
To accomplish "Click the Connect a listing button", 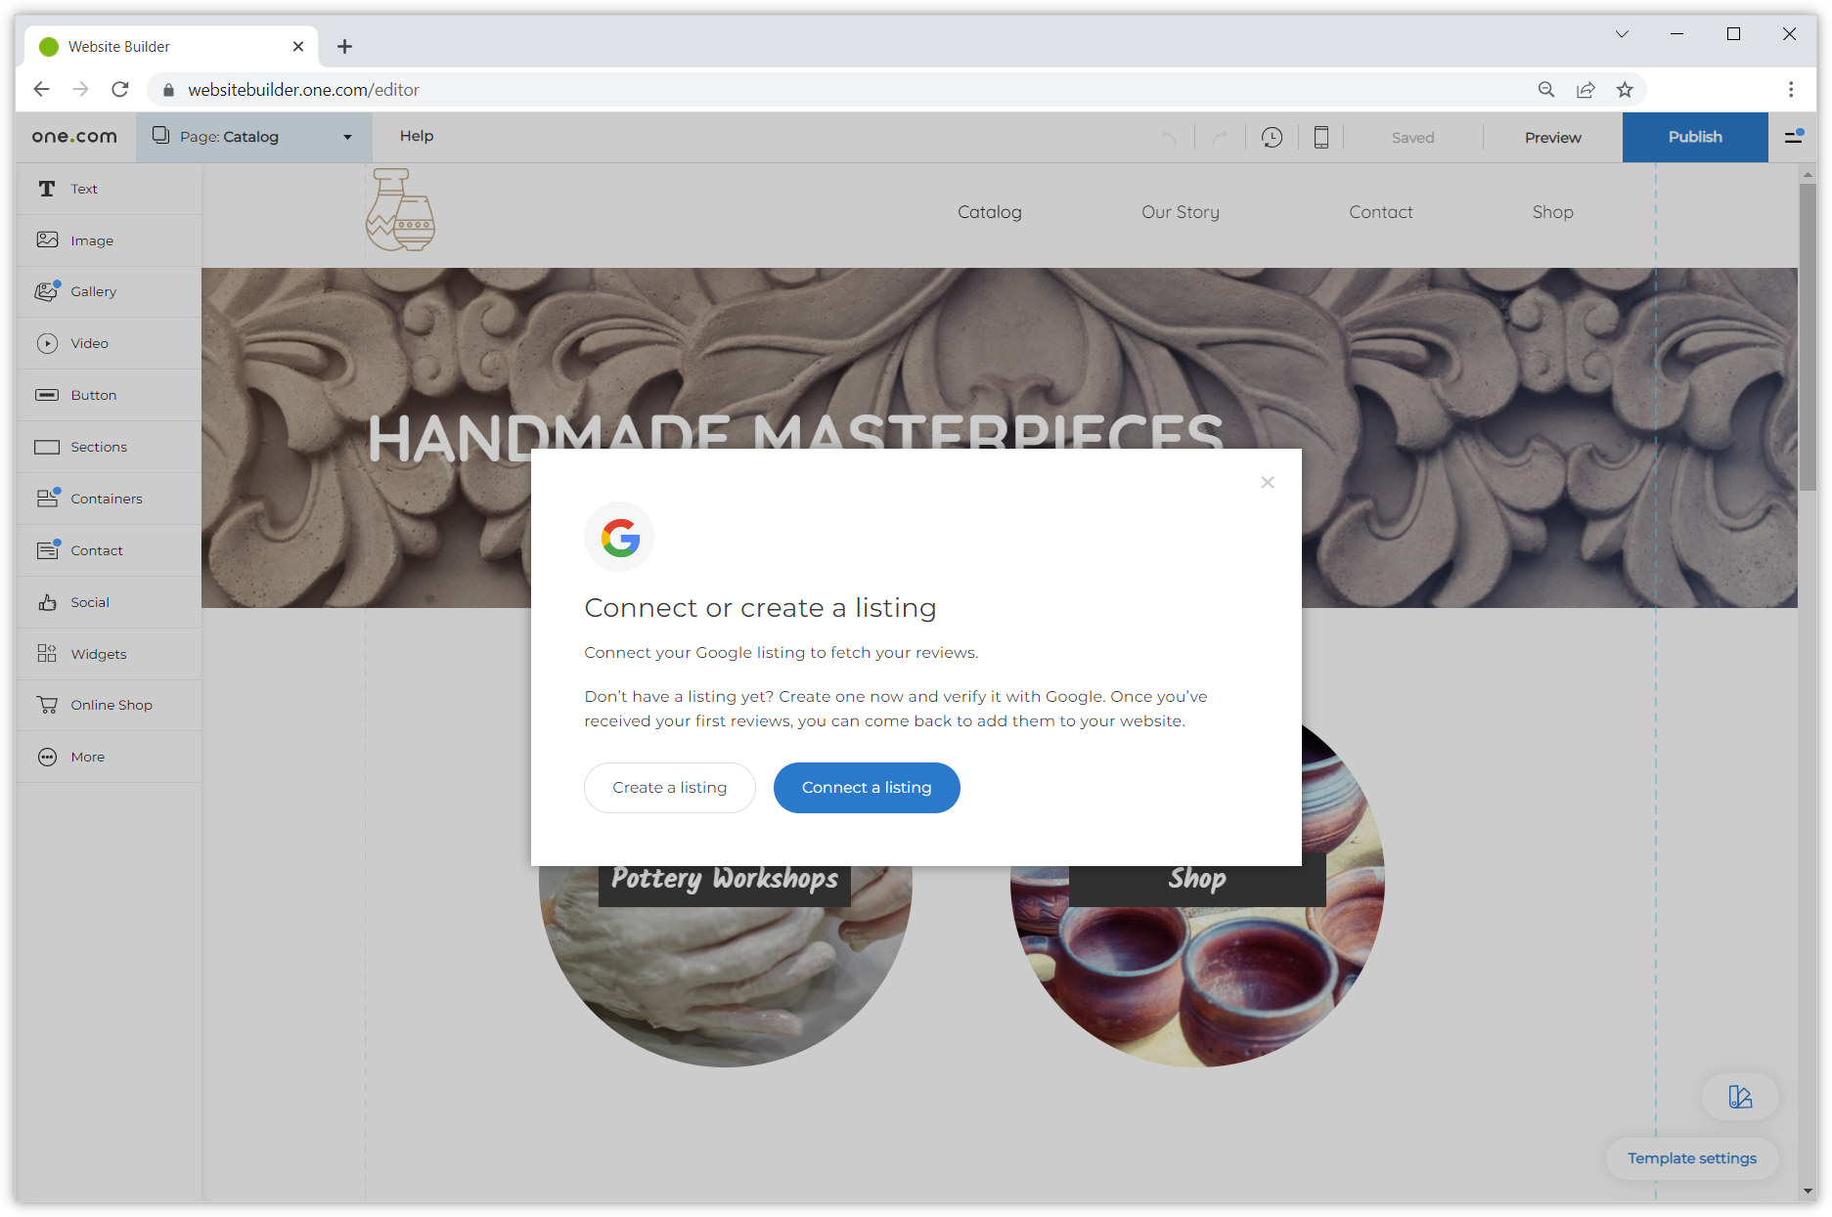I will coord(867,787).
